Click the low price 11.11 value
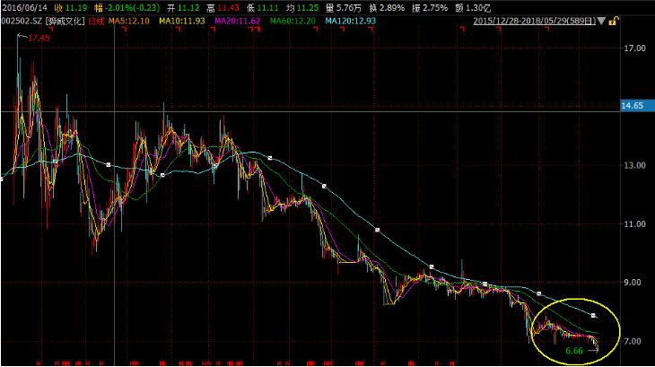 click(267, 7)
